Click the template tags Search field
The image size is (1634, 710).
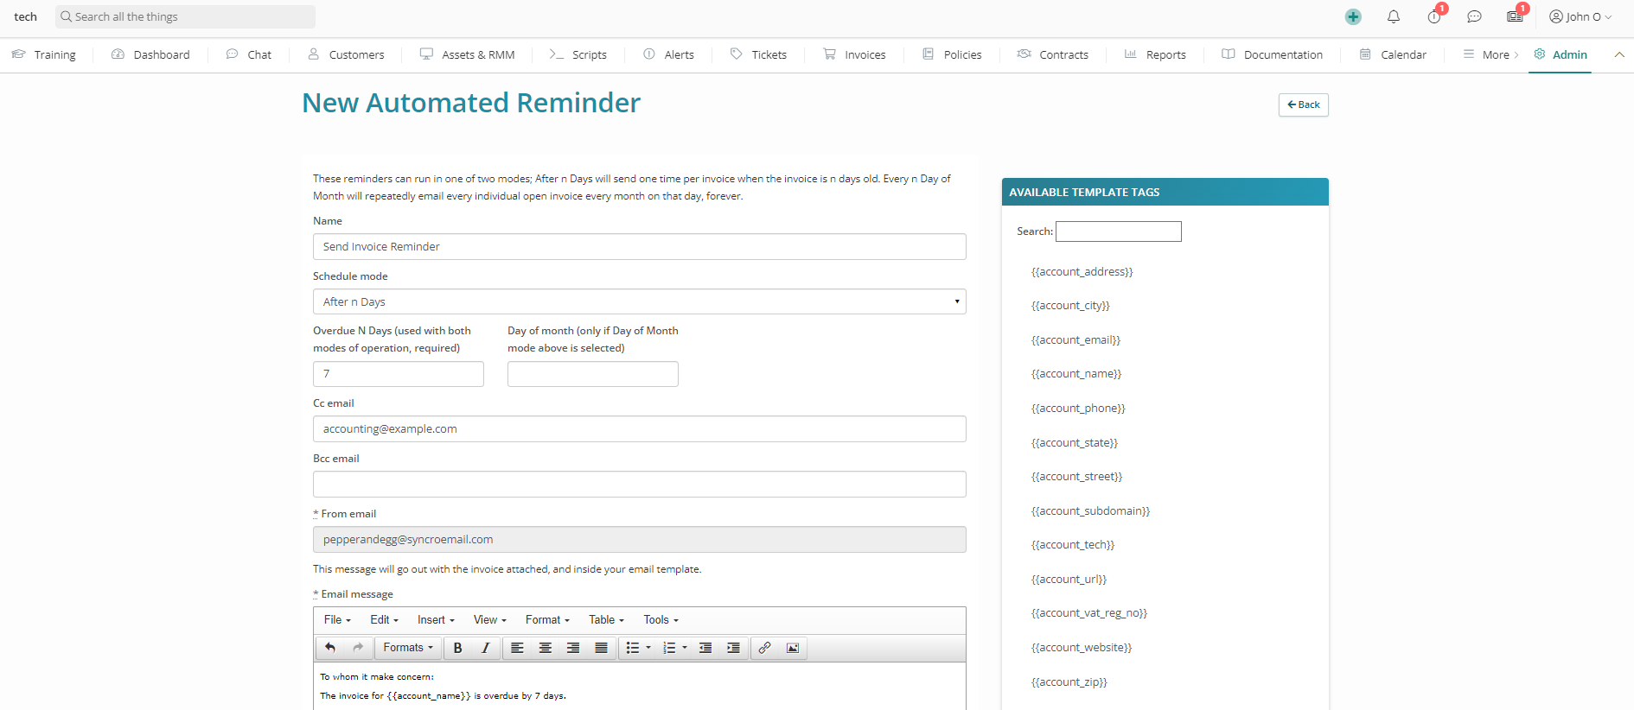click(1118, 231)
